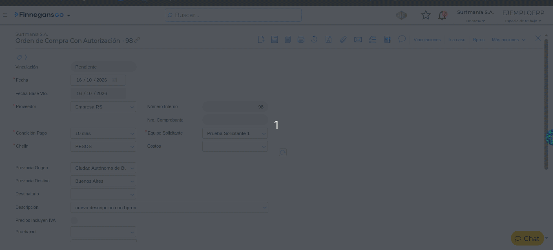Click the document with letter A icon
Viewport: 553px width, 250px height.
(x=328, y=40)
